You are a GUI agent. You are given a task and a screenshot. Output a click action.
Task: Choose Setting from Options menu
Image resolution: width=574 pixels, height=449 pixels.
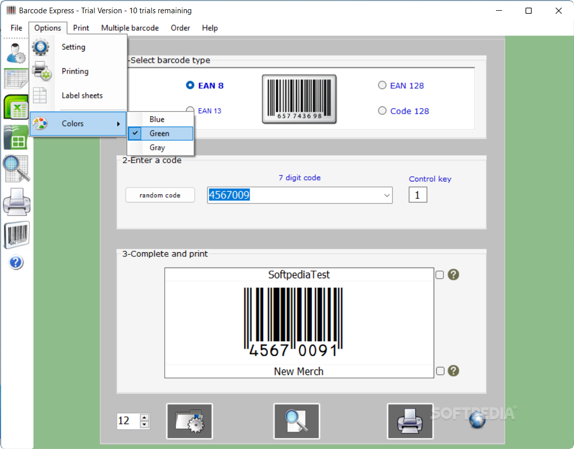click(79, 47)
